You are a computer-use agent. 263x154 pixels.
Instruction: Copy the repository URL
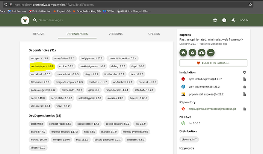[x=244, y=109]
